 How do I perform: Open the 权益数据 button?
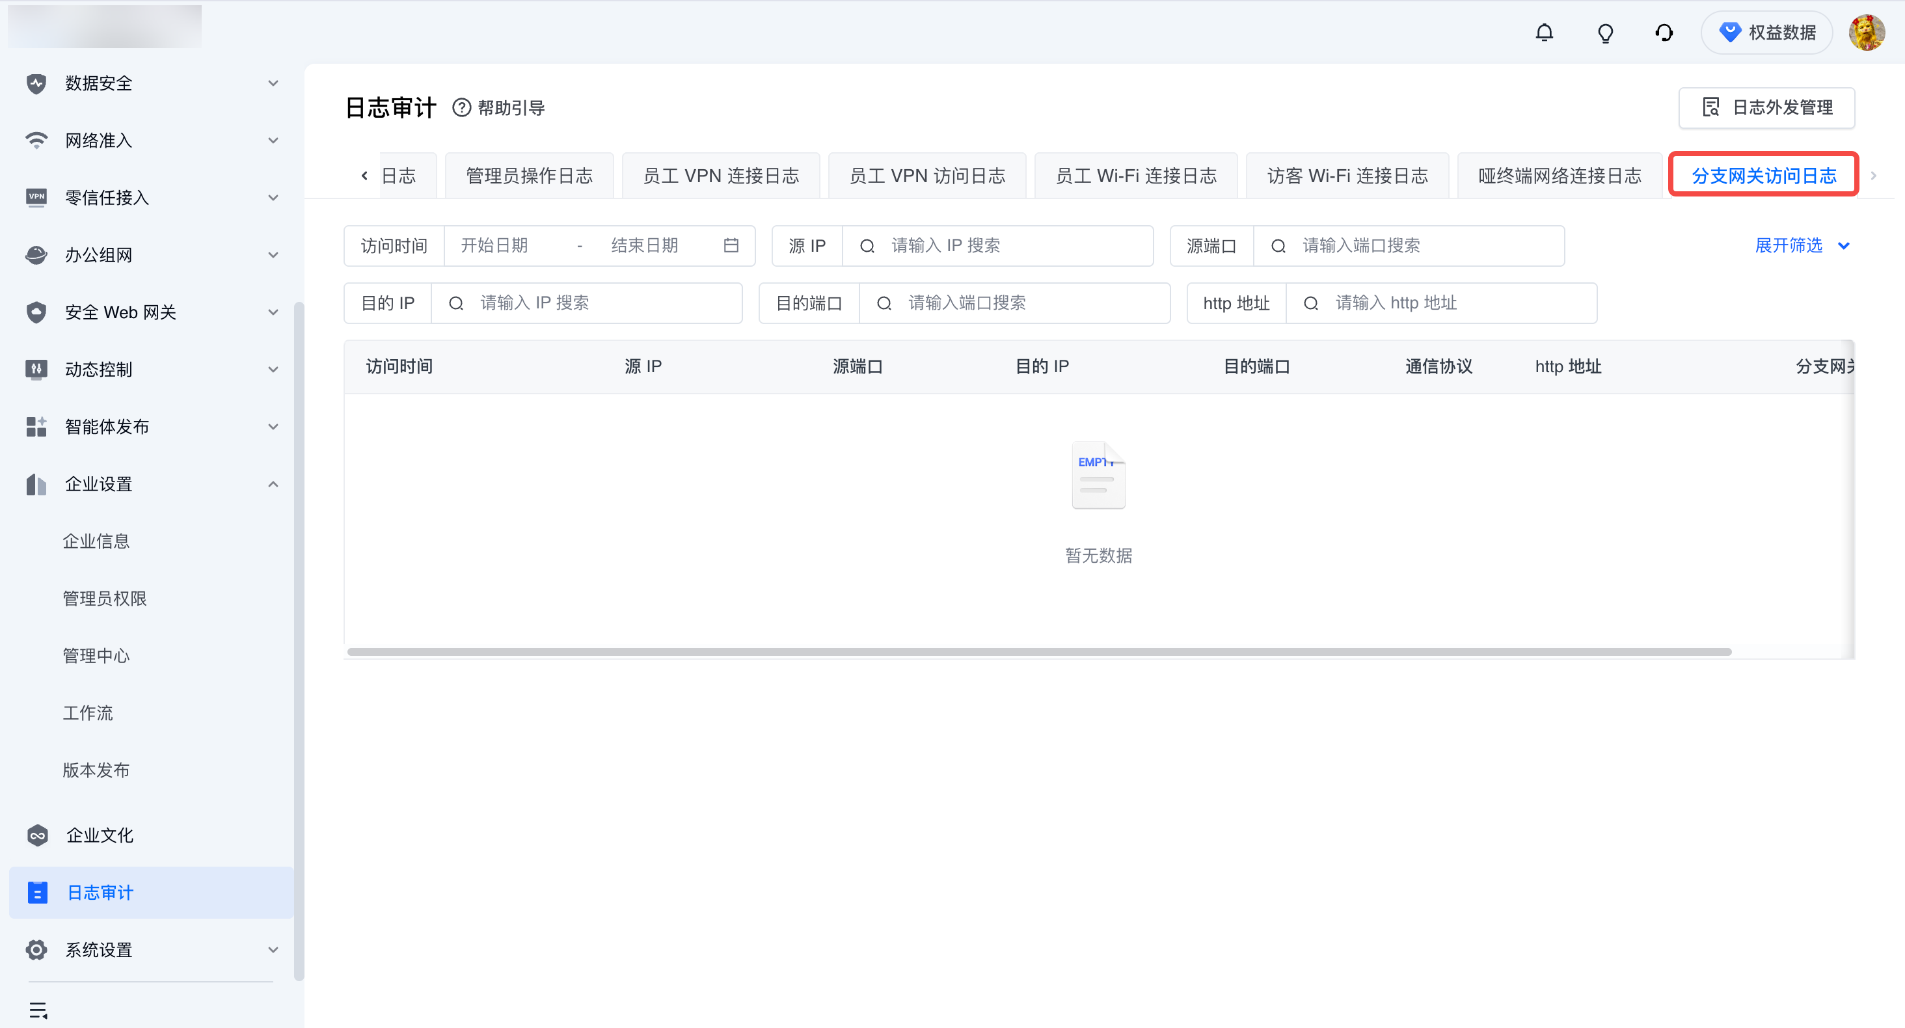pos(1766,33)
